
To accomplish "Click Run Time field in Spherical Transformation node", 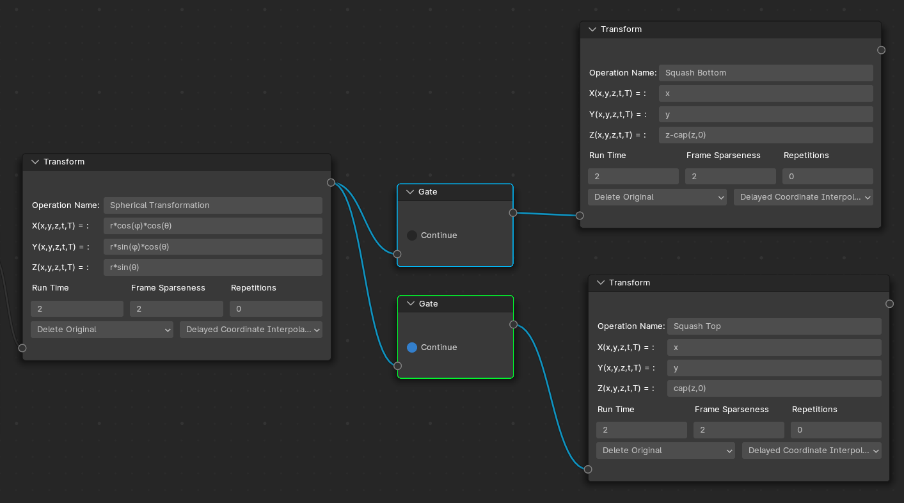I will [77, 309].
